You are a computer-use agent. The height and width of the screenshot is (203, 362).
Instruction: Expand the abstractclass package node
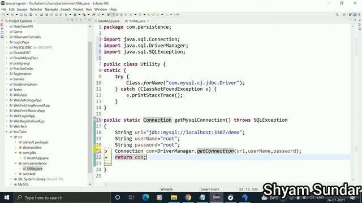click(16, 148)
